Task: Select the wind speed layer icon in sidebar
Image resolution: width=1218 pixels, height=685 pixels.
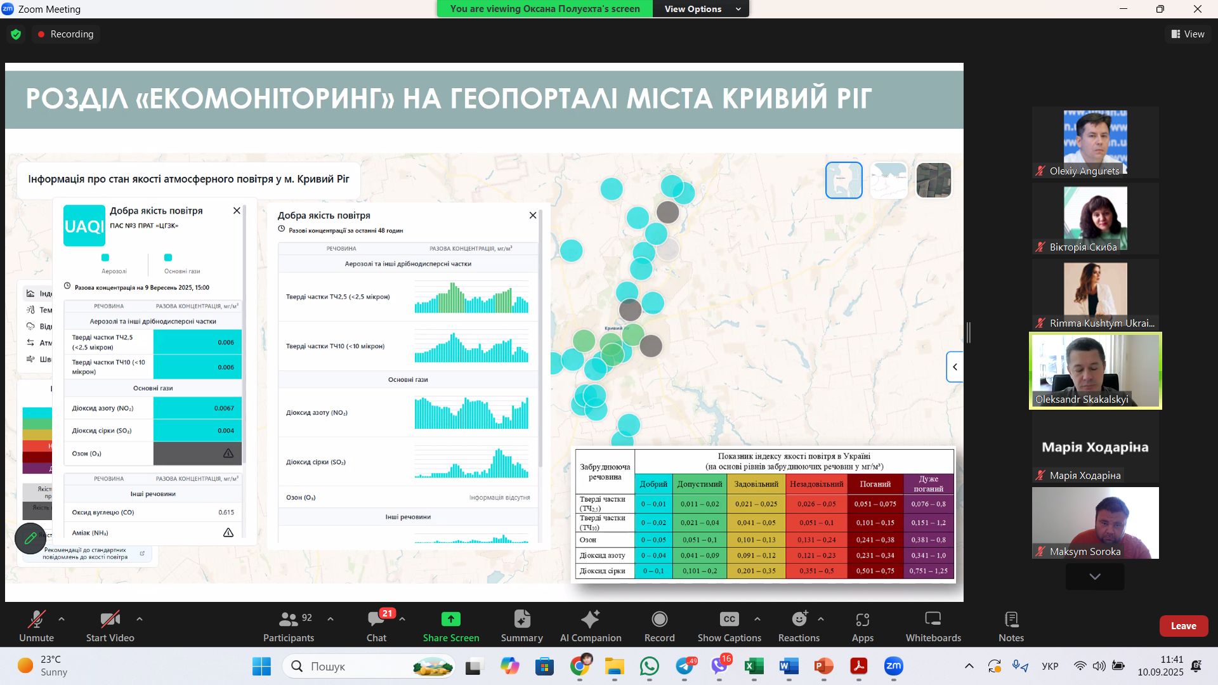Action: click(x=30, y=359)
